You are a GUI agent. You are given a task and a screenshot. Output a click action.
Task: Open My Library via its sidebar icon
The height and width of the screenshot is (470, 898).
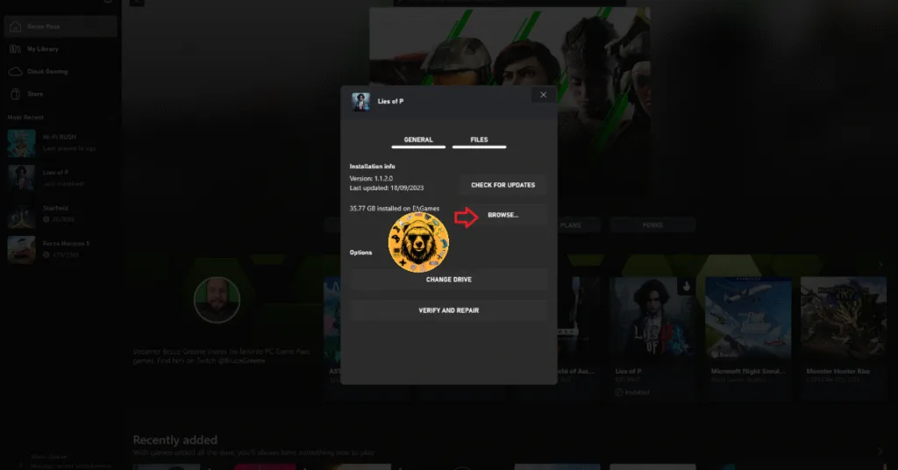[x=16, y=48]
